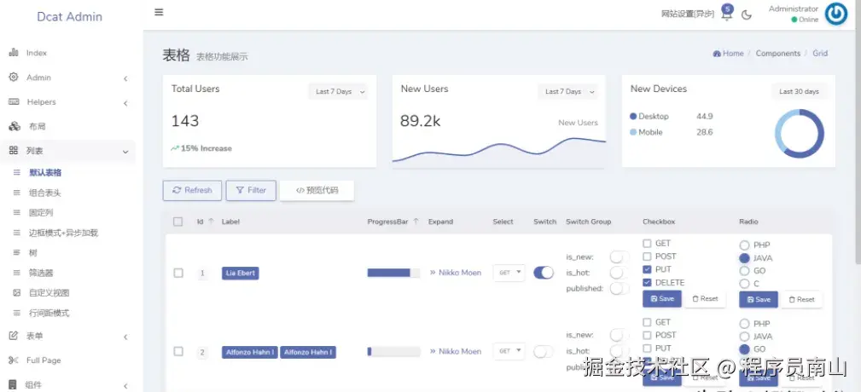Open the Filter button
The height and width of the screenshot is (392, 861).
pyautogui.click(x=251, y=190)
